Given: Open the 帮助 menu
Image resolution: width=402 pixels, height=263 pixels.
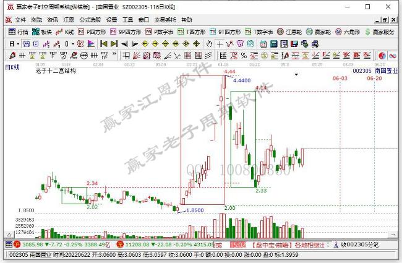Looking at the screenshot, I should click(x=187, y=20).
